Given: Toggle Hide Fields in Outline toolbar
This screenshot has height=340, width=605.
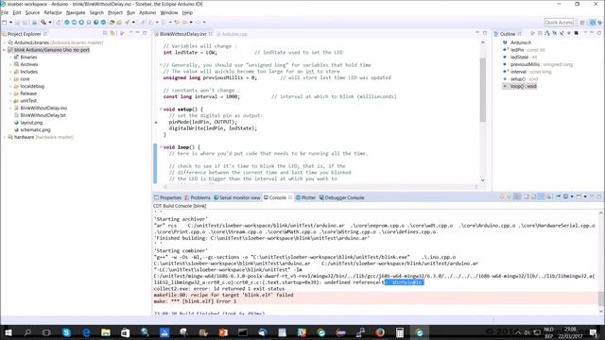Looking at the screenshot, I should point(555,34).
